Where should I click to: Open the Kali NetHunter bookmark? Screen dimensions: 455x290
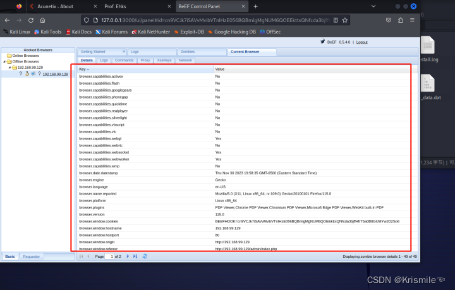(x=150, y=32)
